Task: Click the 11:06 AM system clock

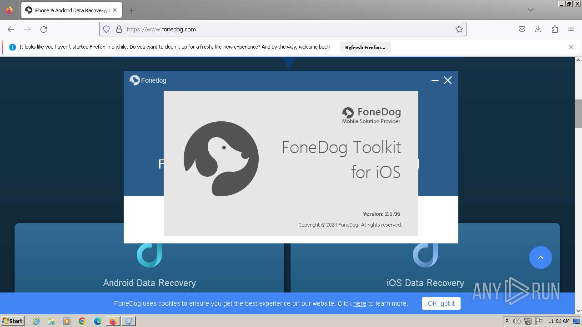Action: tap(559, 321)
